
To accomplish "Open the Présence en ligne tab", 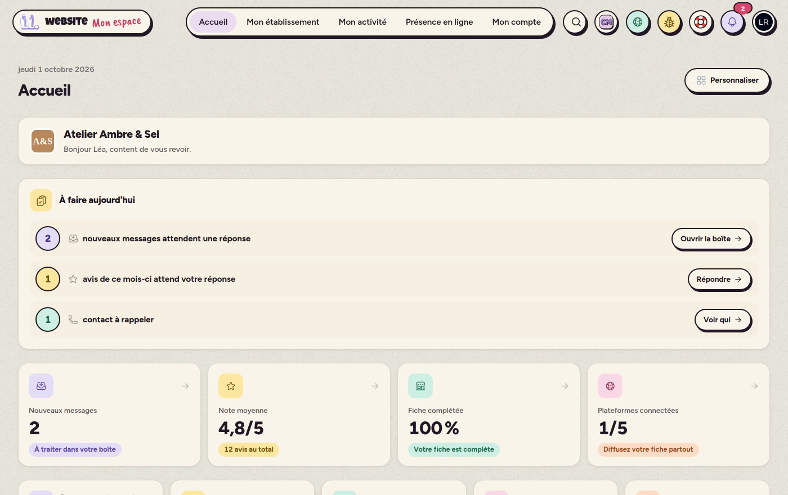I will pos(440,22).
